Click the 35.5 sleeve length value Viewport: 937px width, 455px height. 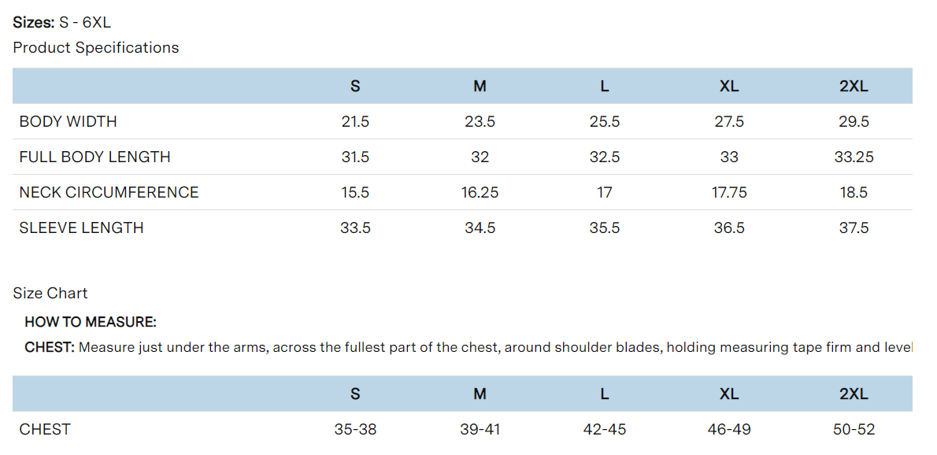[x=604, y=227]
